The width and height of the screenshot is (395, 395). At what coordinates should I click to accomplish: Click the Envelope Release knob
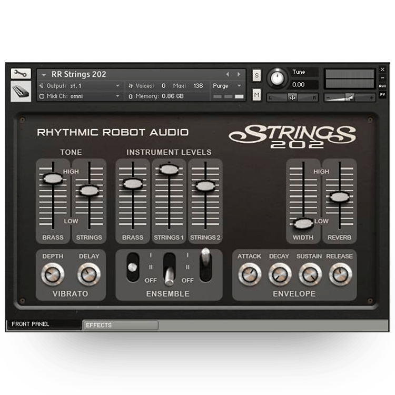tap(340, 274)
